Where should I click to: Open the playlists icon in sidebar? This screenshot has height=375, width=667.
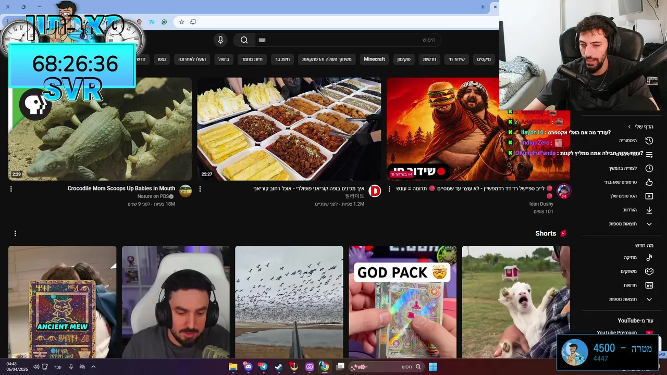point(649,155)
